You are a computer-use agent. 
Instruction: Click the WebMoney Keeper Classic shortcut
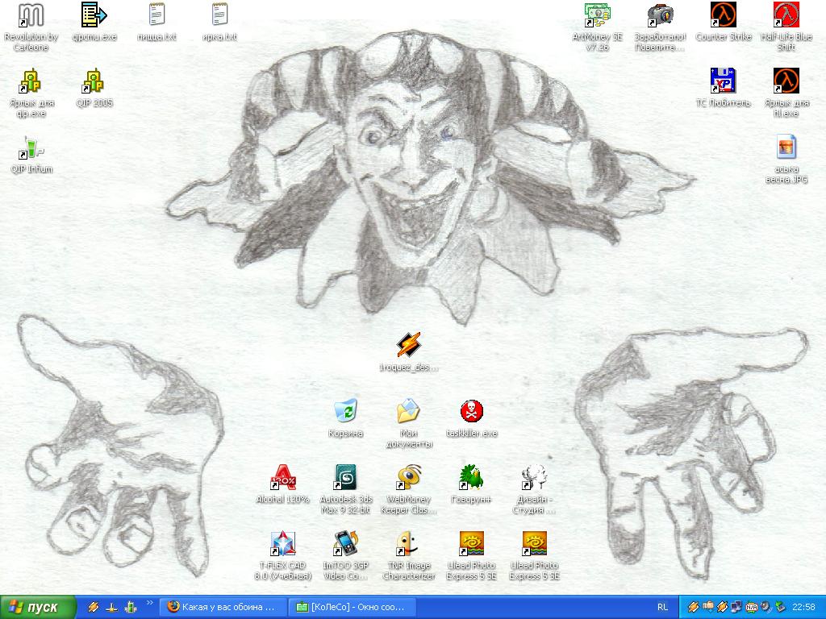coord(408,478)
